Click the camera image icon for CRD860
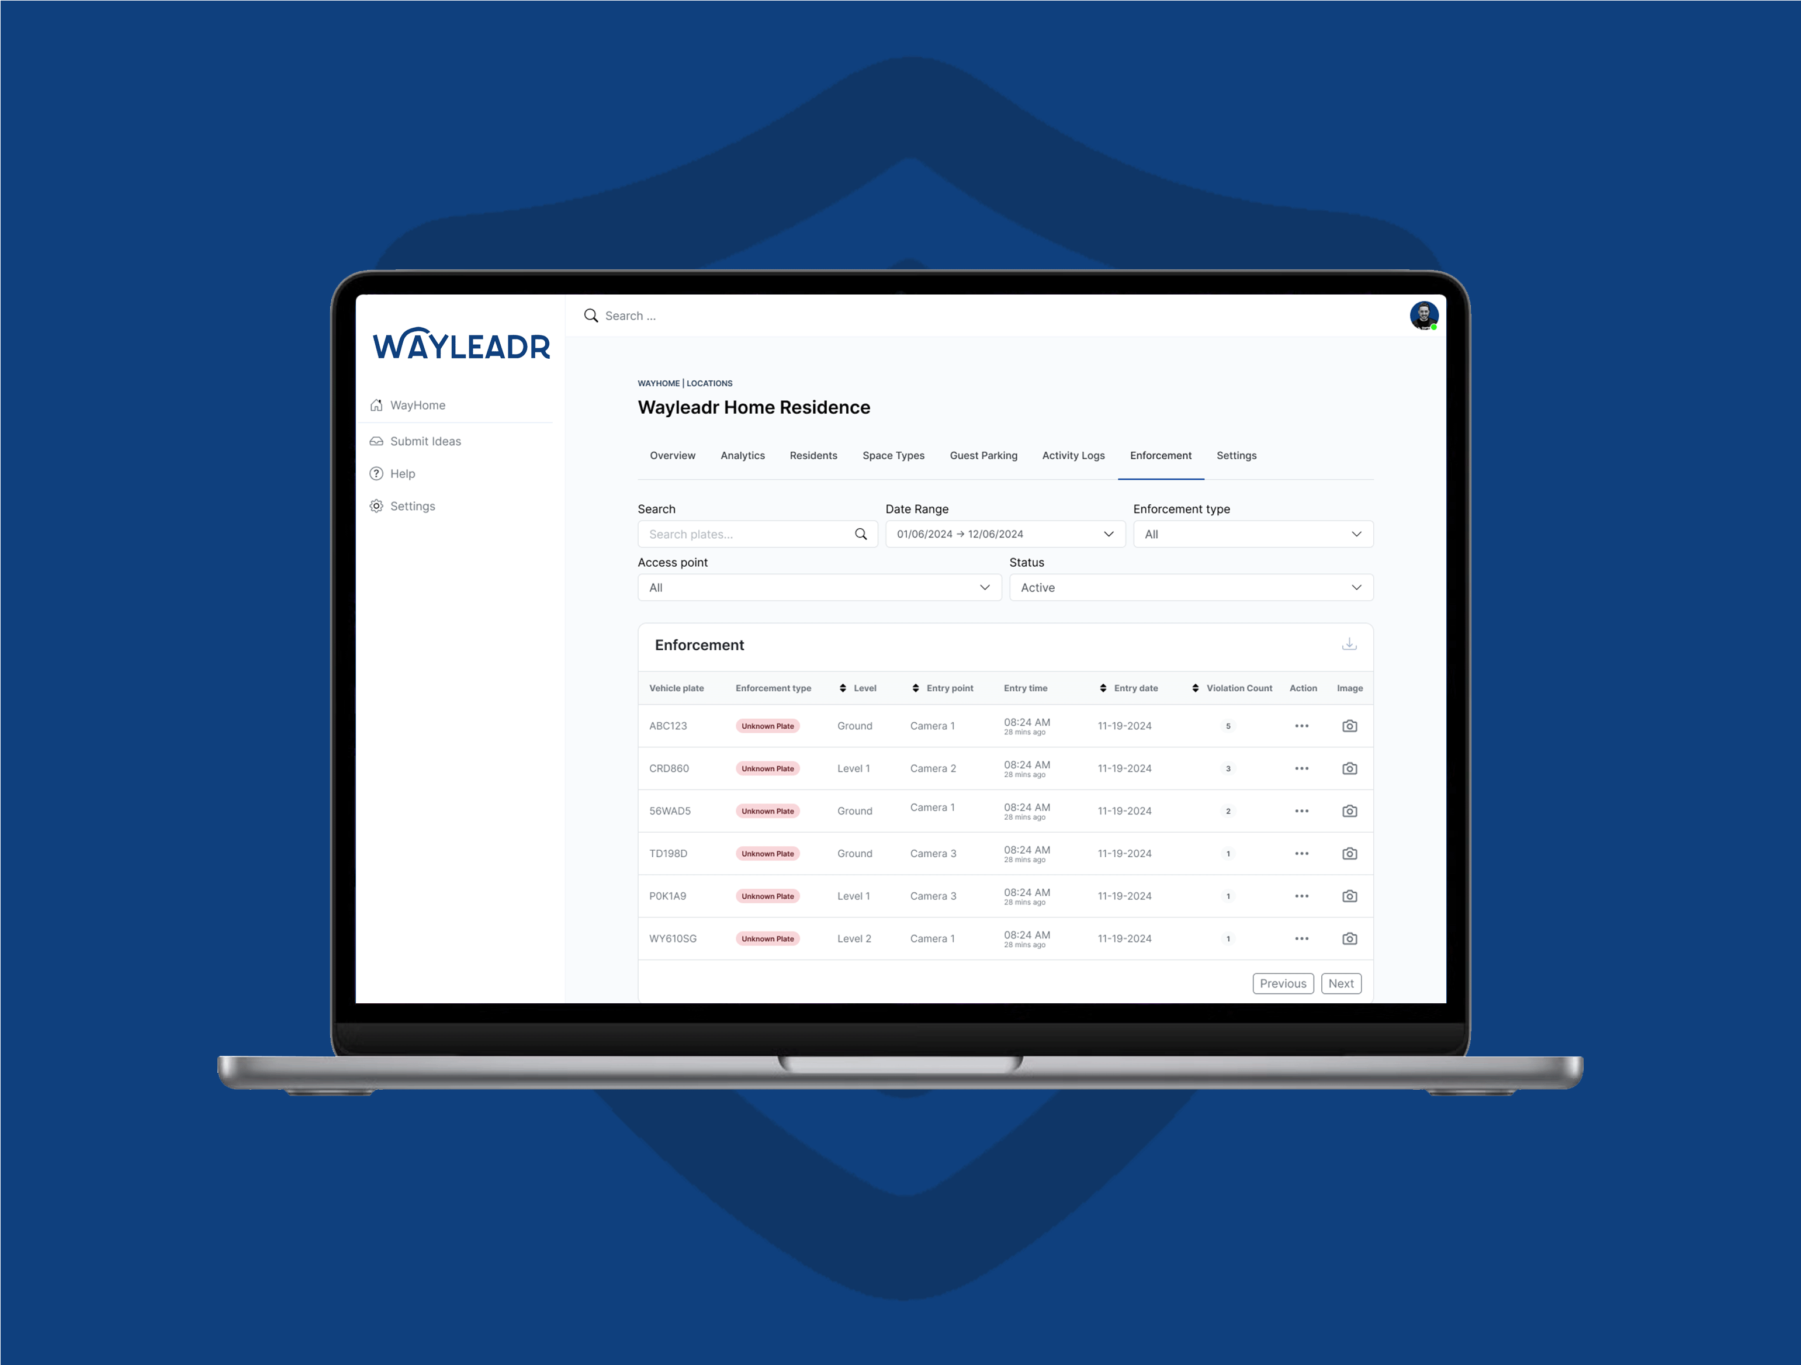The image size is (1801, 1365). tap(1349, 767)
